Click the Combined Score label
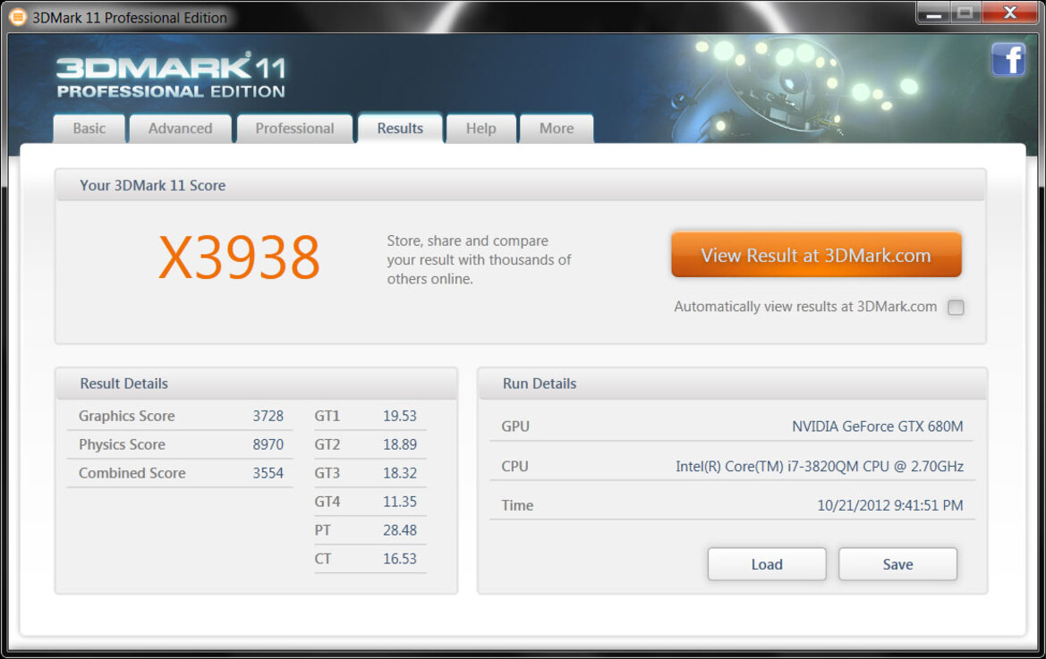Image resolution: width=1046 pixels, height=659 pixels. [x=132, y=473]
